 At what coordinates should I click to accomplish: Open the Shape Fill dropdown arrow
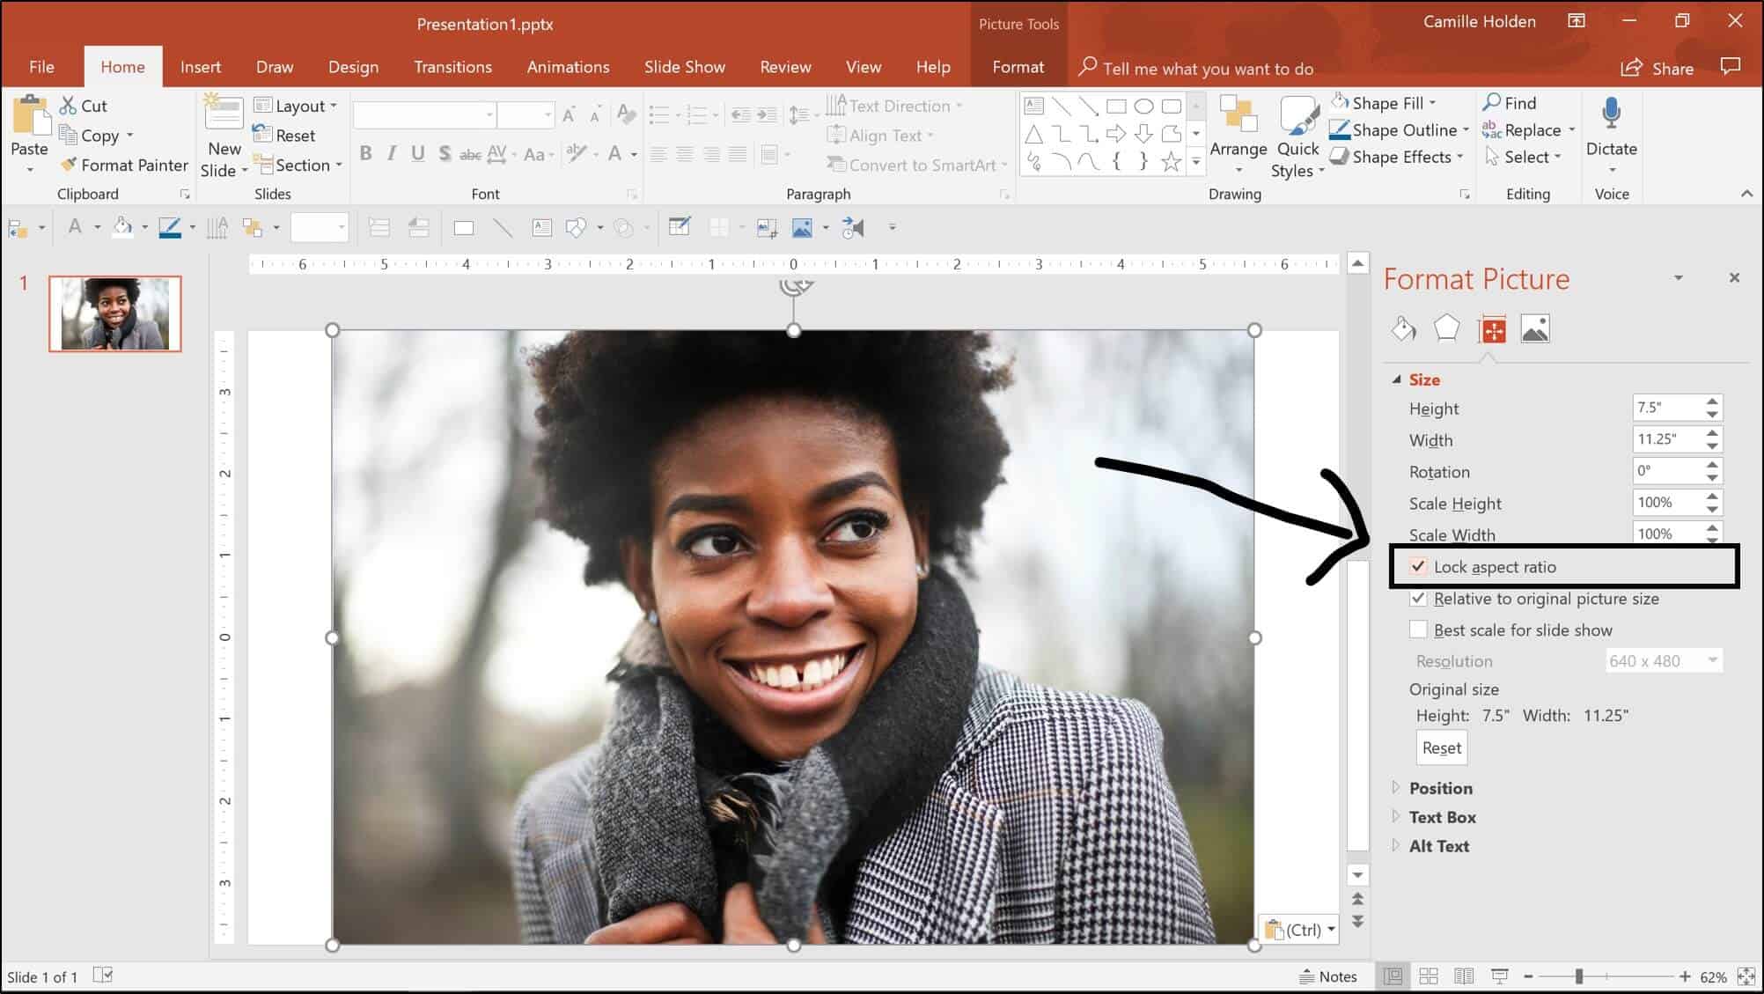pos(1432,103)
